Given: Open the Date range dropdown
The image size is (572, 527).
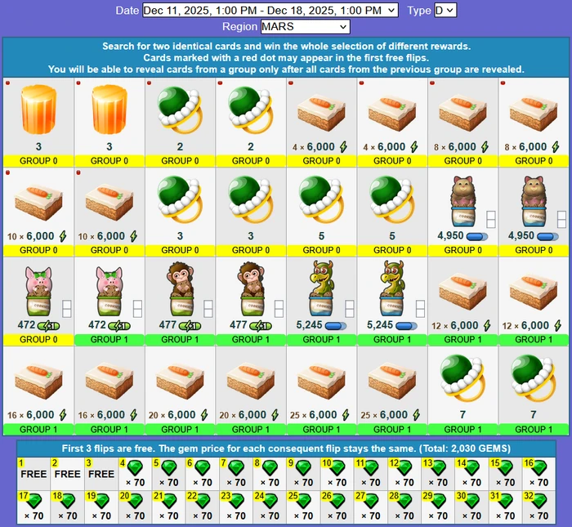Looking at the screenshot, I should pos(270,10).
